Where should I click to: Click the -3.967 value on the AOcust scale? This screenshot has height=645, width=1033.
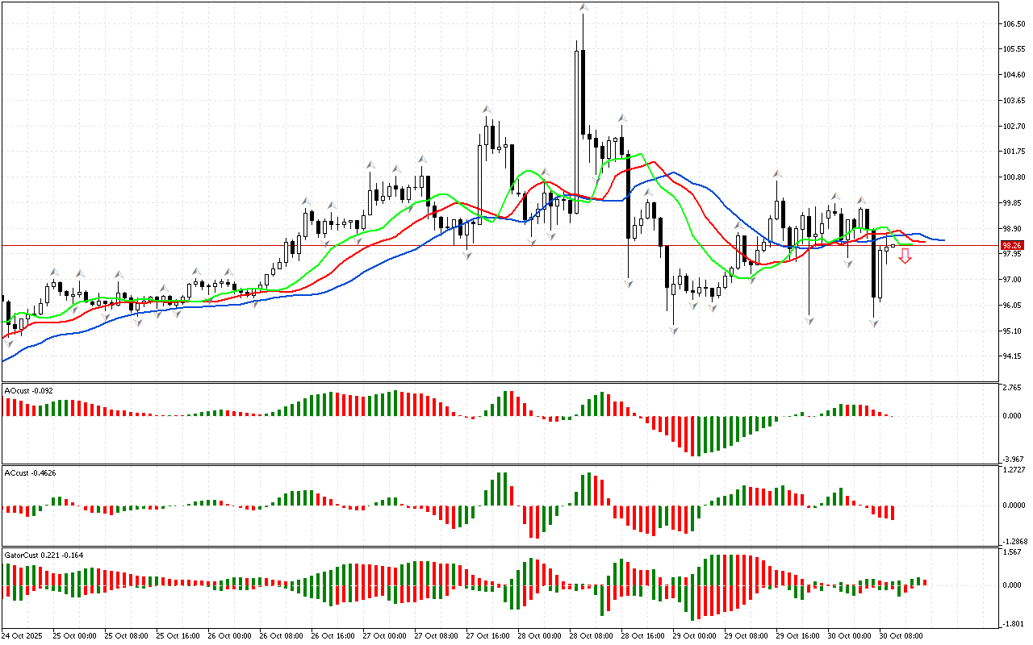click(1012, 459)
